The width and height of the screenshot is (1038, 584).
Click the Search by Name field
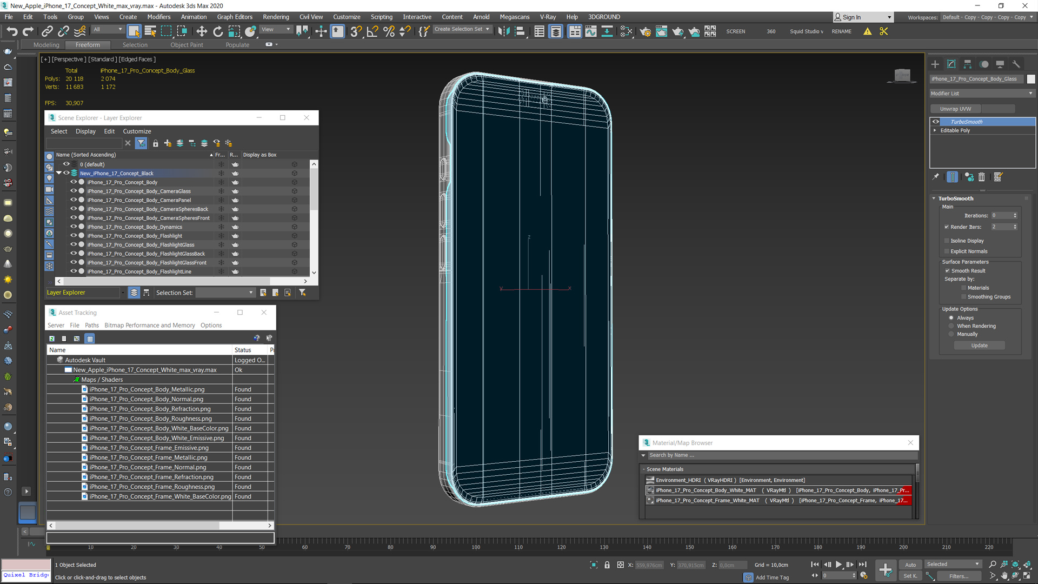click(782, 455)
